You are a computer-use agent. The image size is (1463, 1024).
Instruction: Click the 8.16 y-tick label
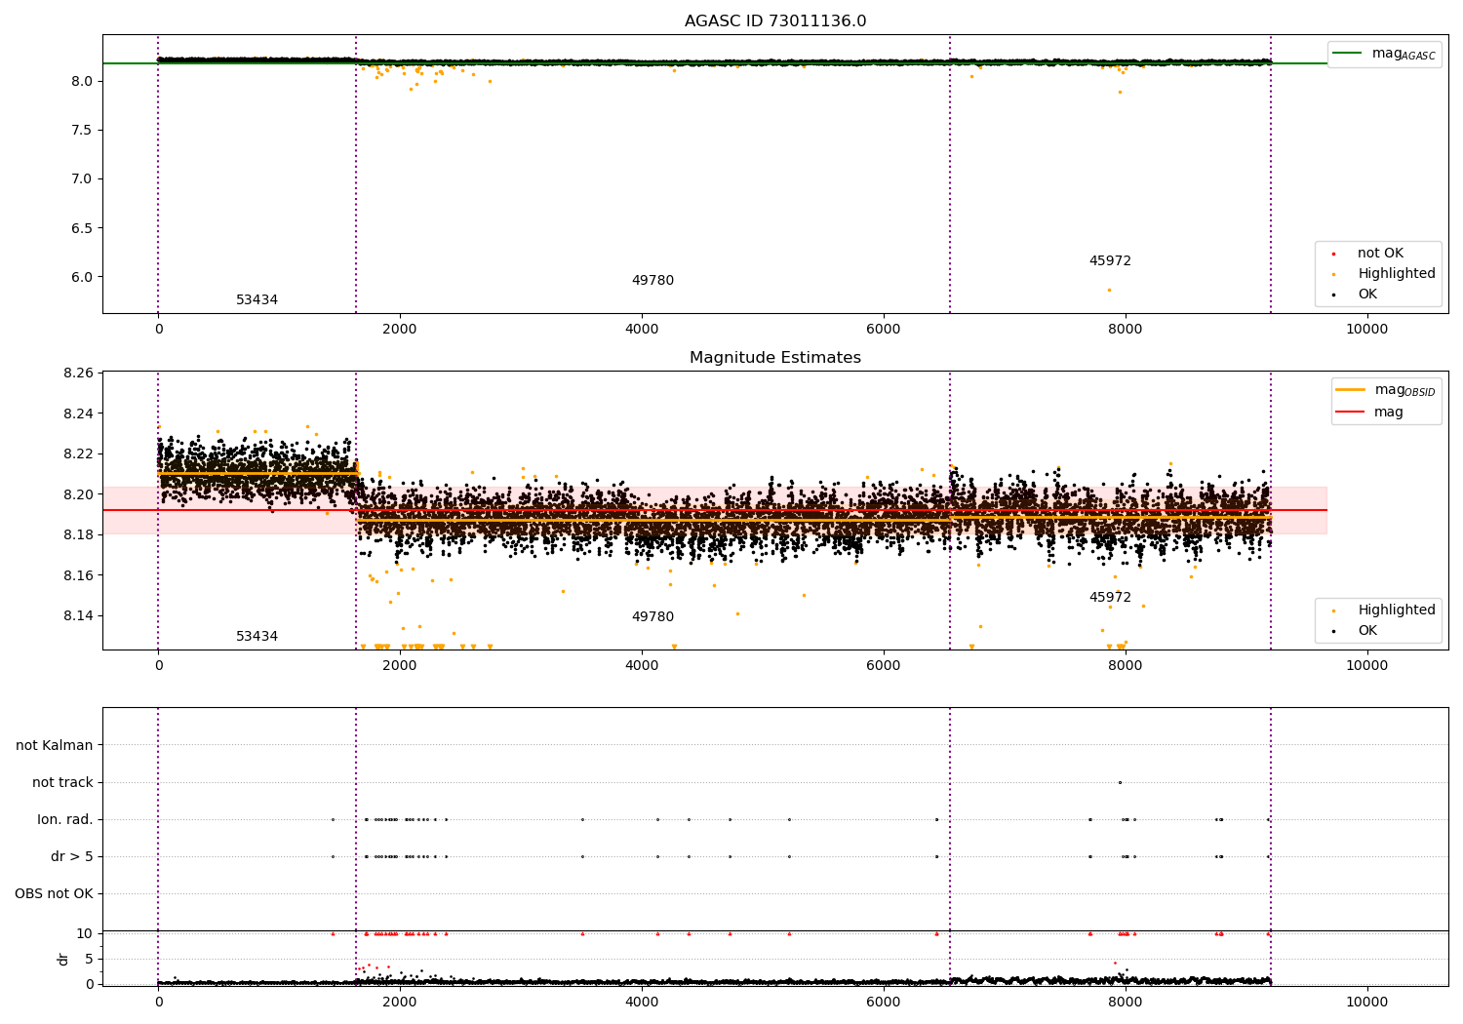(x=77, y=575)
